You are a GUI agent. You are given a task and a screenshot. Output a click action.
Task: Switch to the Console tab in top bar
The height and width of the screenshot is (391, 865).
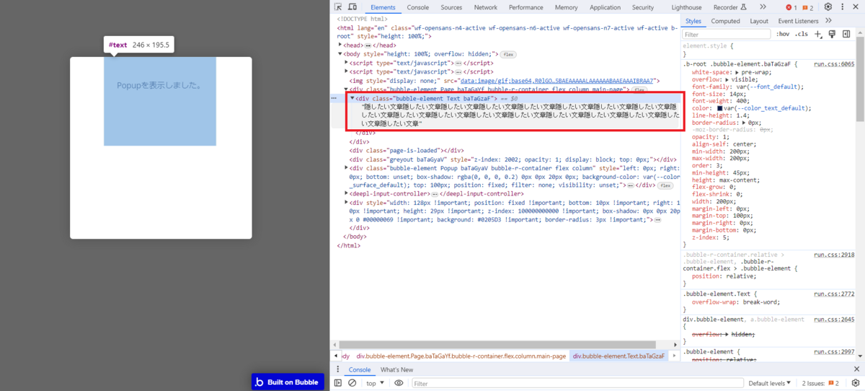[418, 7]
